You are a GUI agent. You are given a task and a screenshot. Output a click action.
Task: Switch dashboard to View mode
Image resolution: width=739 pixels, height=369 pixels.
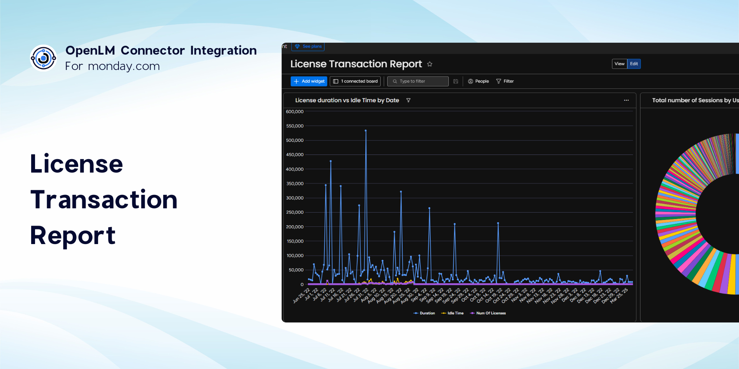[619, 64]
